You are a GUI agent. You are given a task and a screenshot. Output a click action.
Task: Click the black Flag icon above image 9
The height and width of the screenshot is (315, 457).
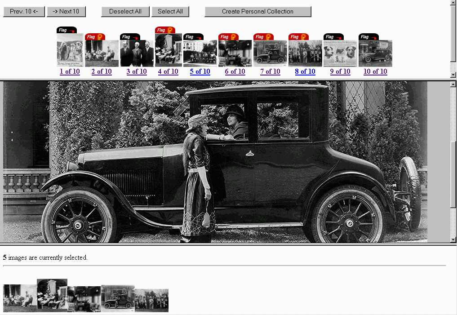(333, 37)
